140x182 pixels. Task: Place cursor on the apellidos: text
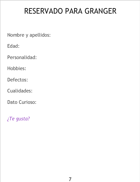(x=40, y=35)
